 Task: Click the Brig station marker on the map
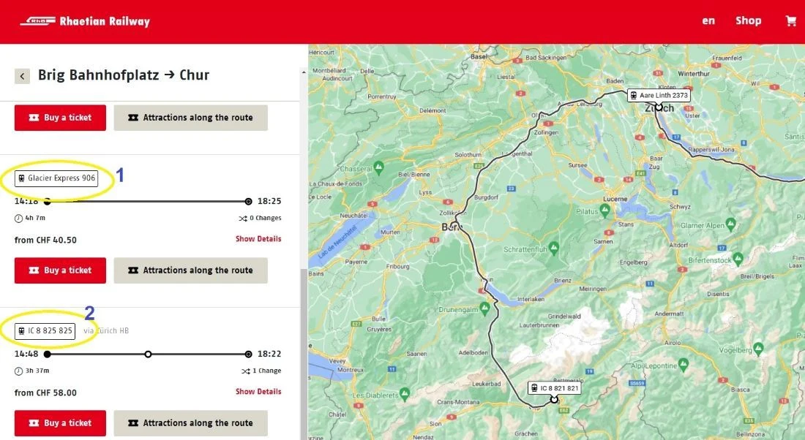pos(554,399)
